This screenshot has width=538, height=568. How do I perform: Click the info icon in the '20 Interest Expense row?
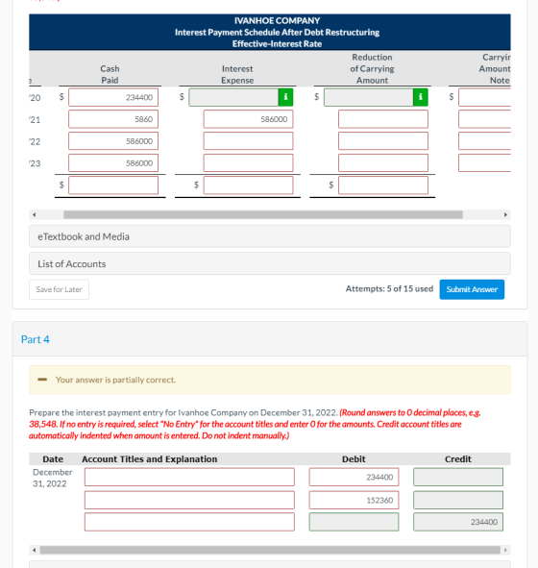(x=285, y=97)
